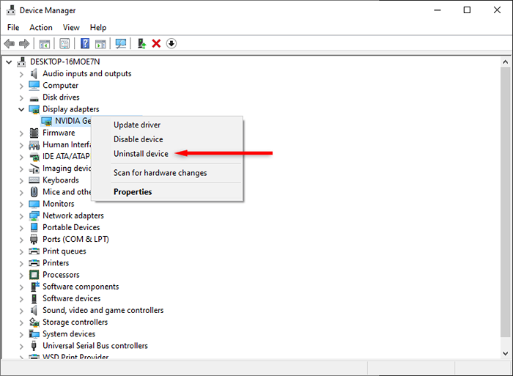This screenshot has height=376, width=513.
Task: Expand the Universal Serial Bus controllers node
Action: coord(21,346)
